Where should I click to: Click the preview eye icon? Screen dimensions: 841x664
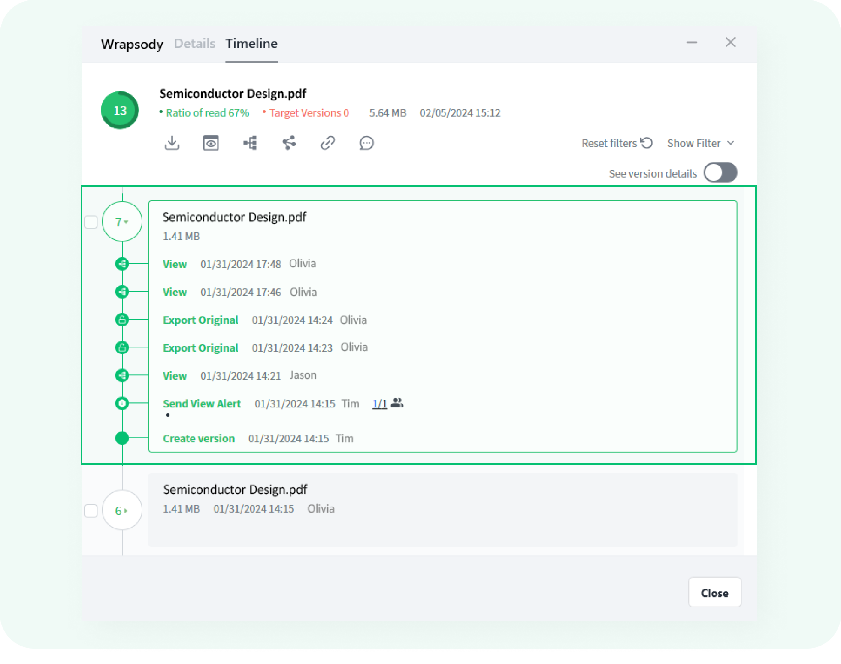[x=211, y=143]
